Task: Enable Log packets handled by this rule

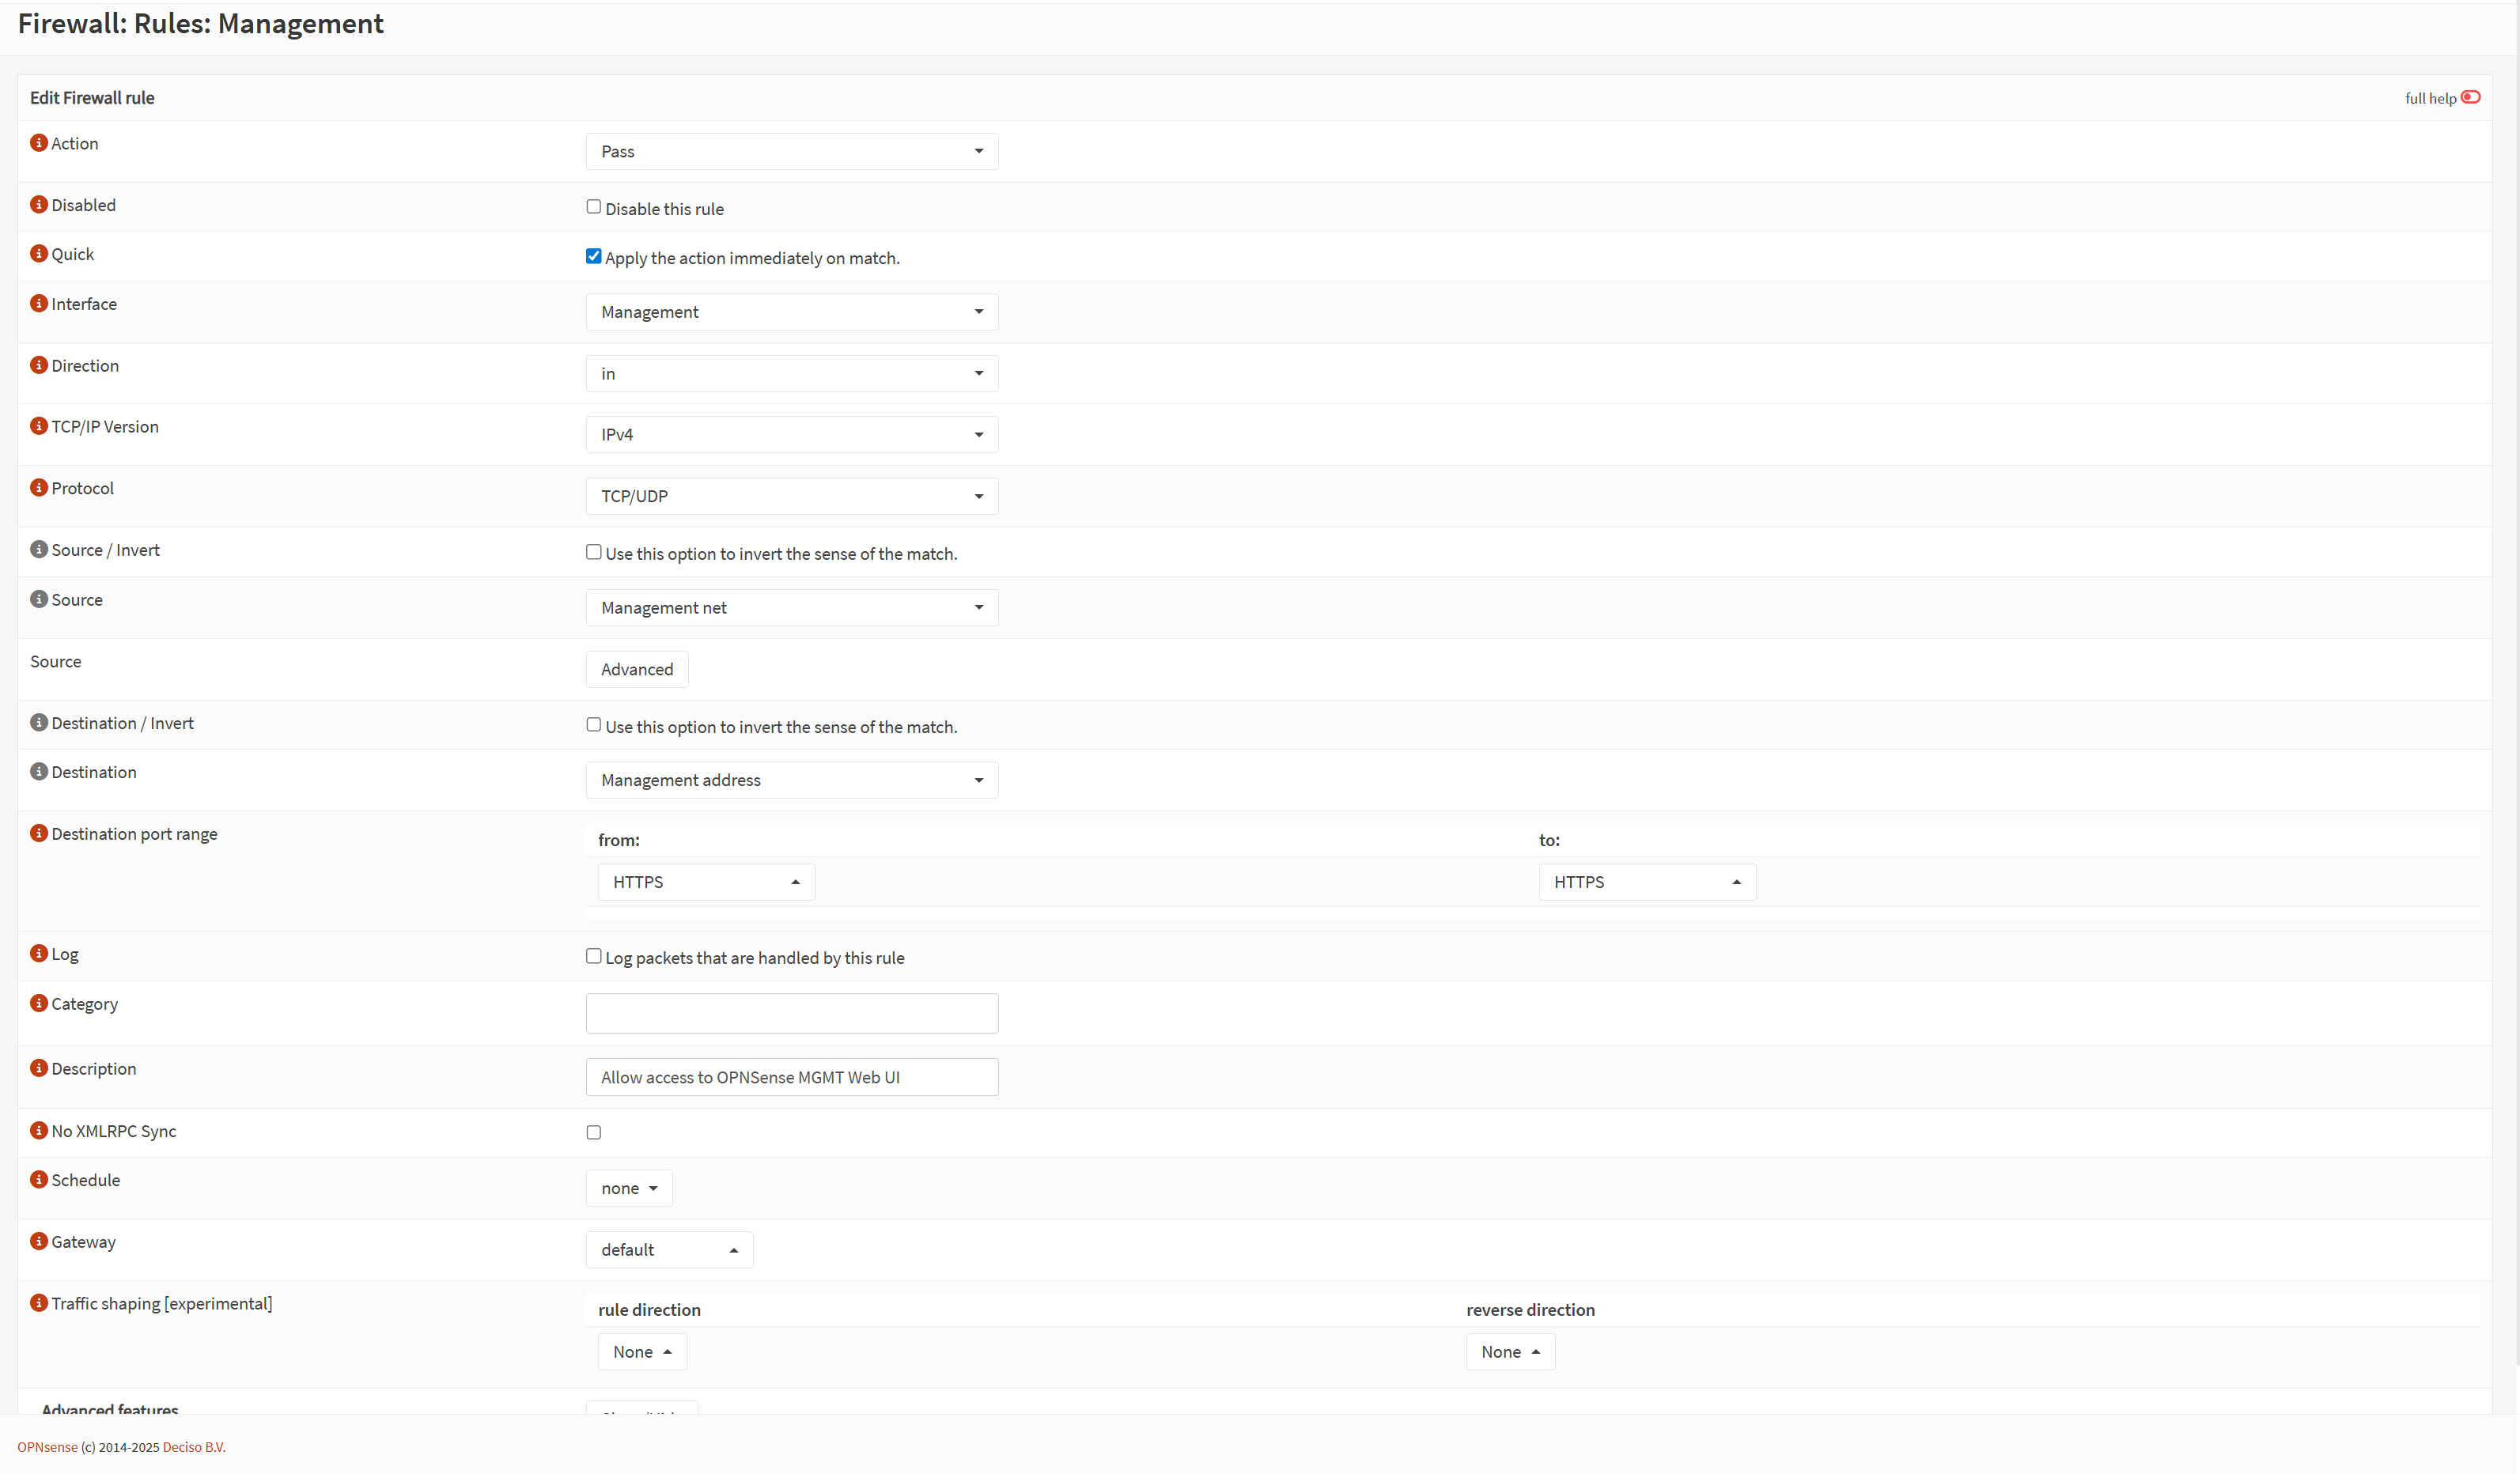Action: (x=594, y=956)
